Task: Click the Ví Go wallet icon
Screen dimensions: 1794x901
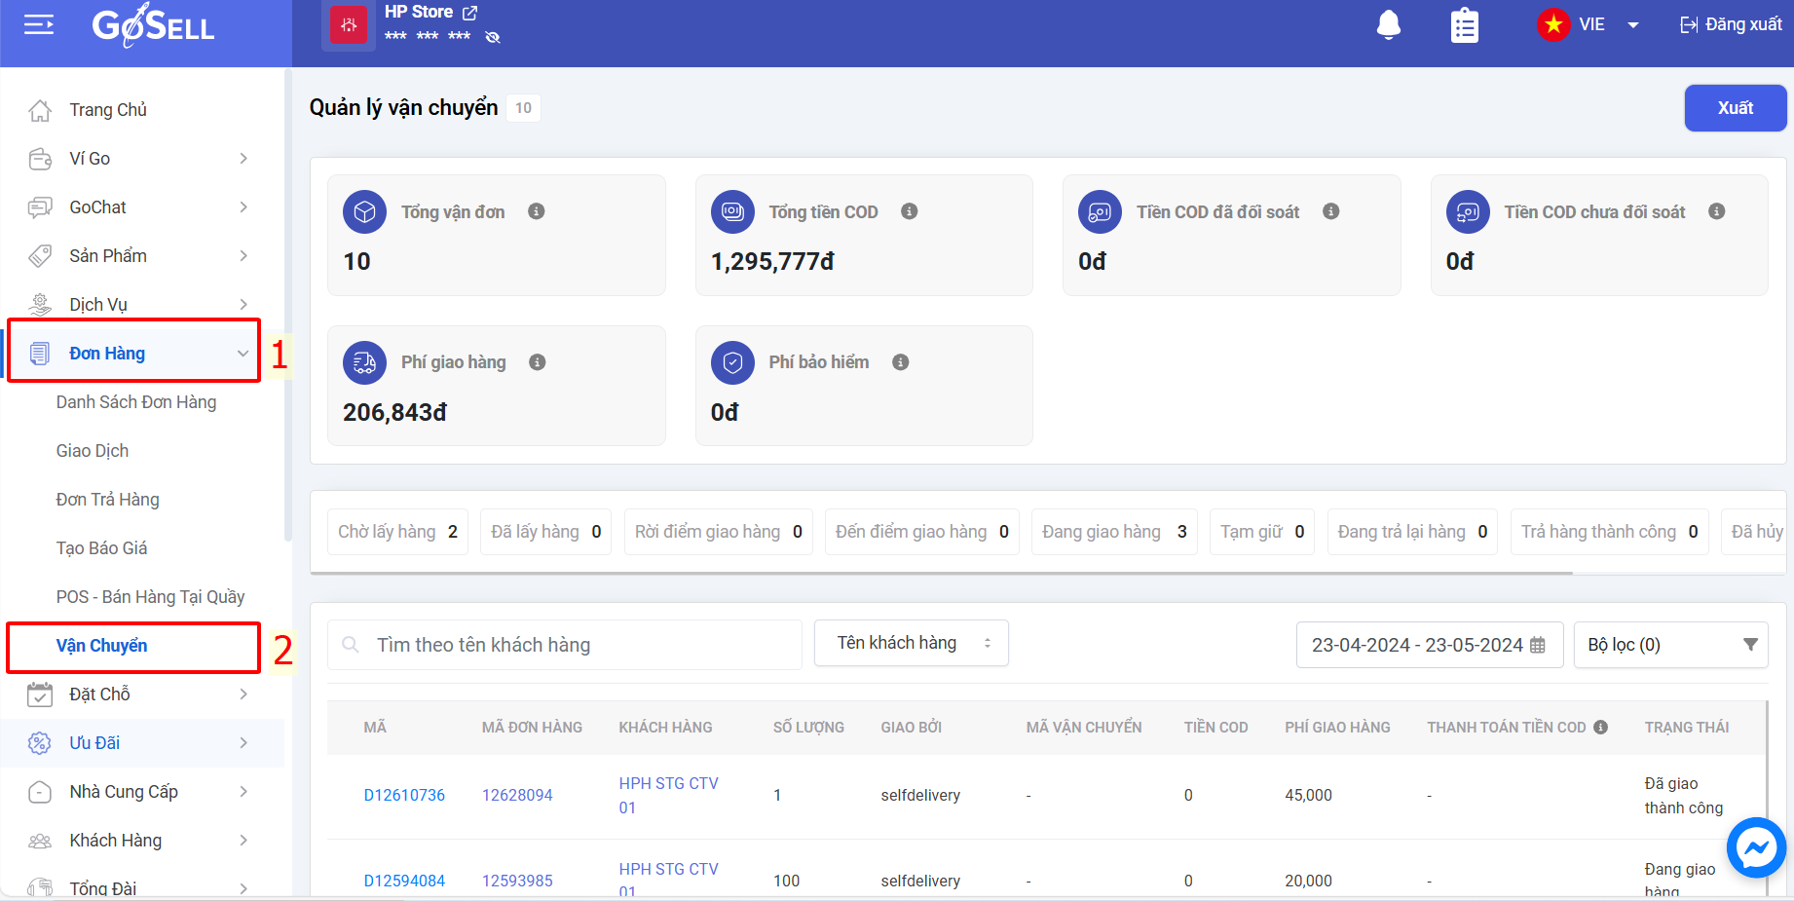Action: pyautogui.click(x=40, y=159)
